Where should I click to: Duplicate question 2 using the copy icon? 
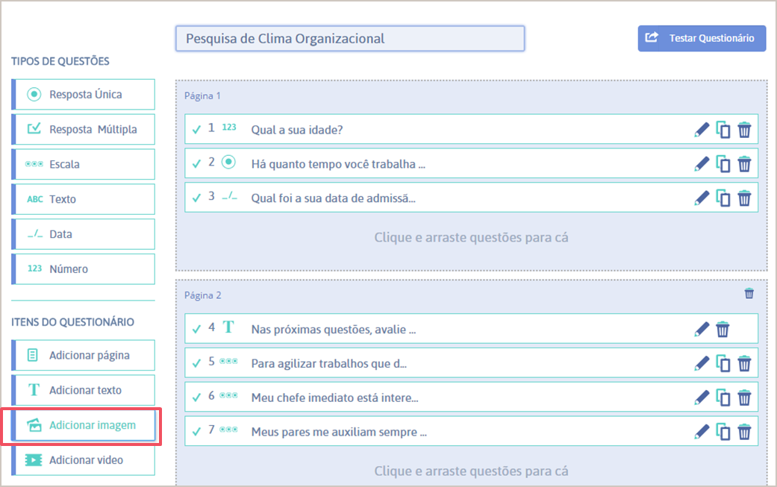click(x=723, y=164)
